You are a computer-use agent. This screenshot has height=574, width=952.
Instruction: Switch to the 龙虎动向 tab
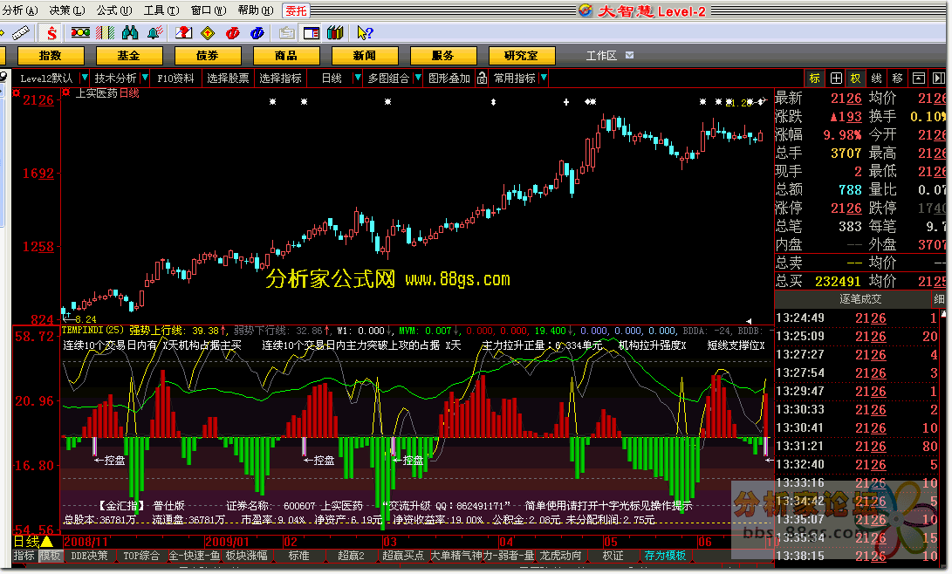pyautogui.click(x=560, y=555)
